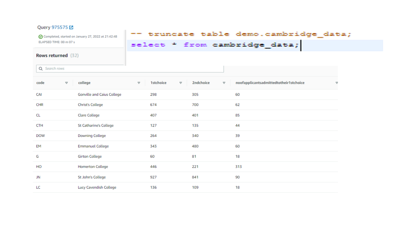Viewport: 416px width, 229px height.
Task: Select code cell CHR
Action: (40, 105)
